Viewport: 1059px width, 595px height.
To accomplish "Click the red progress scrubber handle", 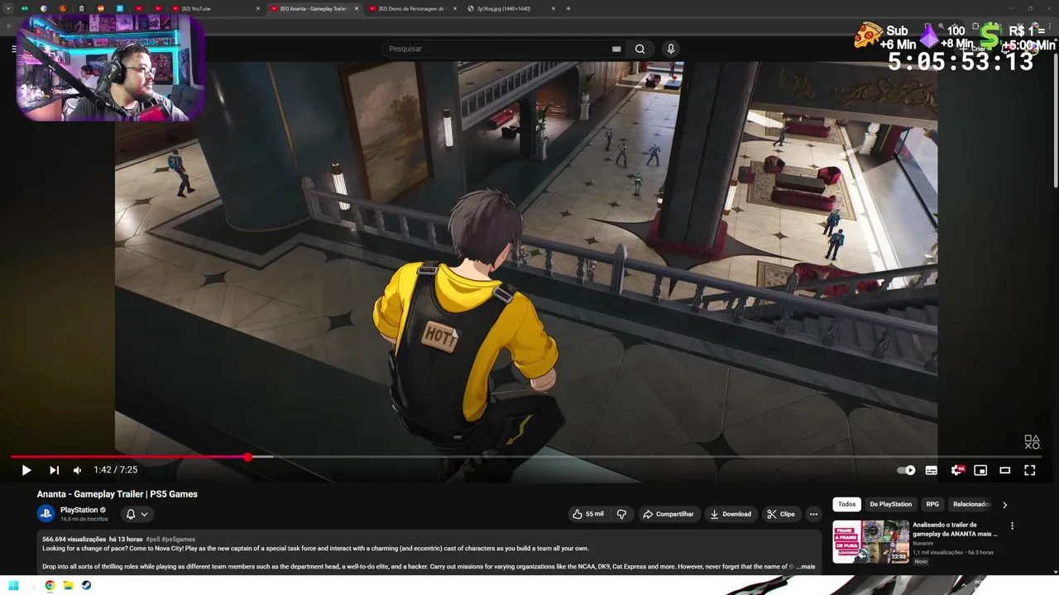I will (247, 457).
